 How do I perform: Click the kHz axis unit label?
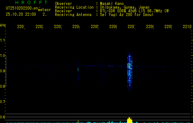(x=3, y=25)
